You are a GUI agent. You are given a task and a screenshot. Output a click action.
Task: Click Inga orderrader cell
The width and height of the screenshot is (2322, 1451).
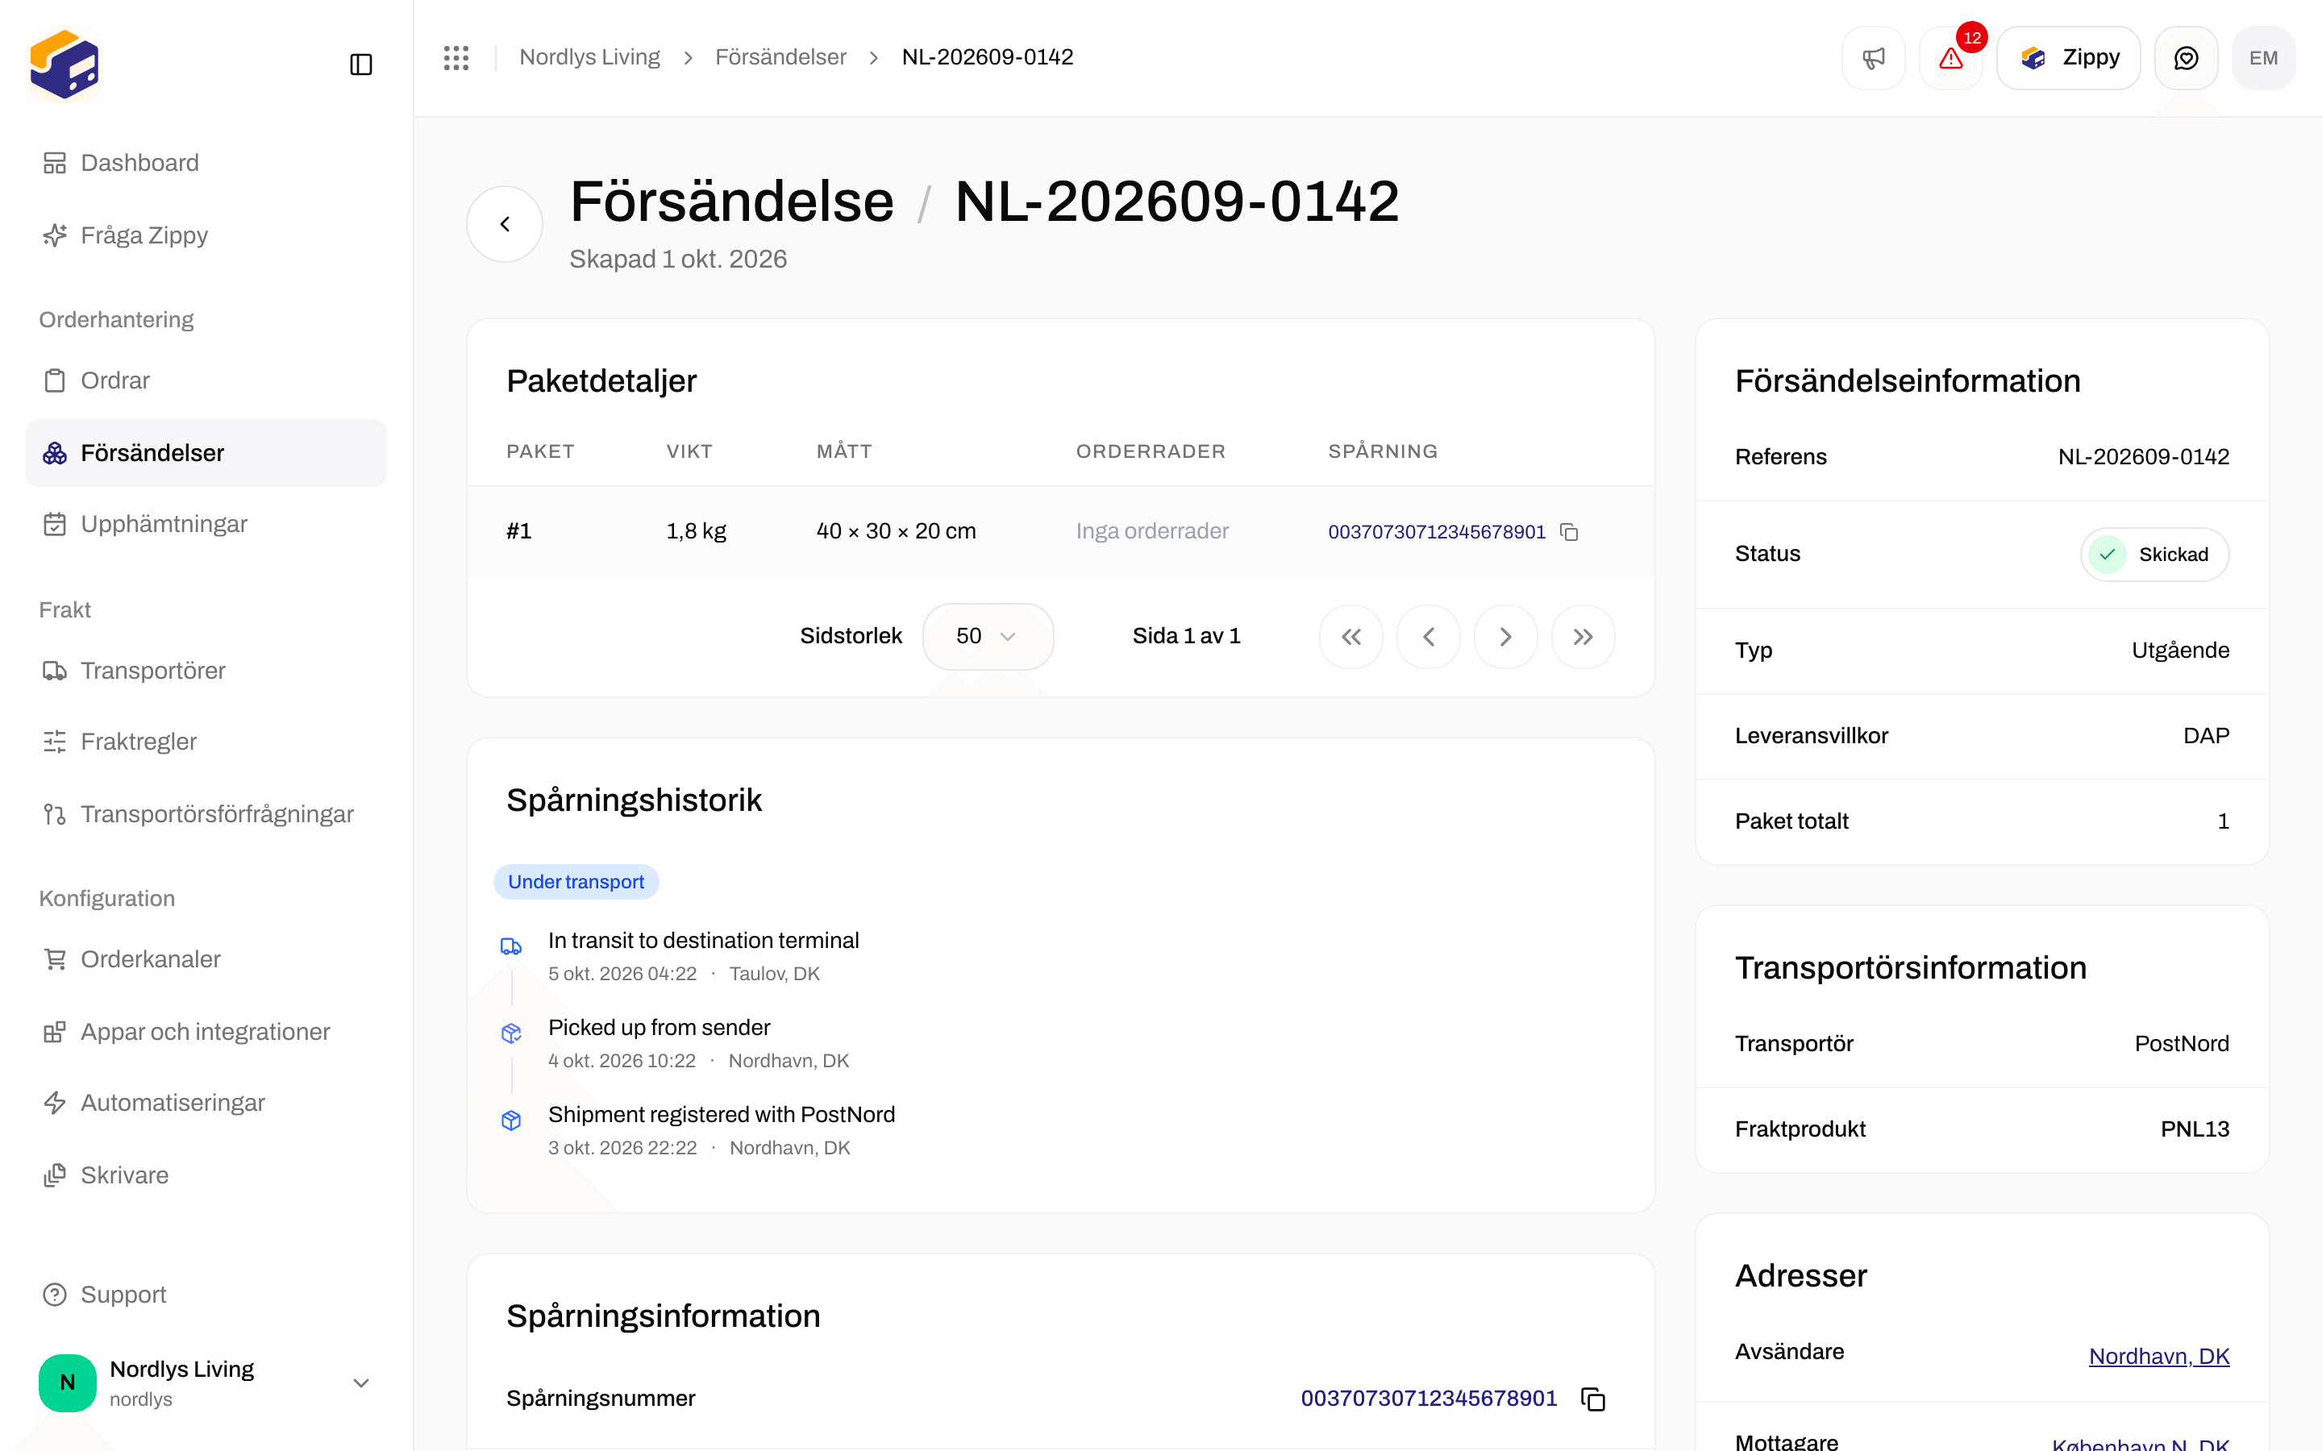1151,530
